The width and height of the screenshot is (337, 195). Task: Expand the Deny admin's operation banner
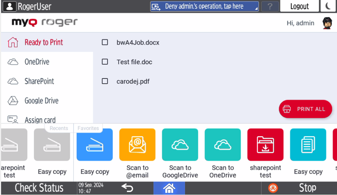(204, 6)
